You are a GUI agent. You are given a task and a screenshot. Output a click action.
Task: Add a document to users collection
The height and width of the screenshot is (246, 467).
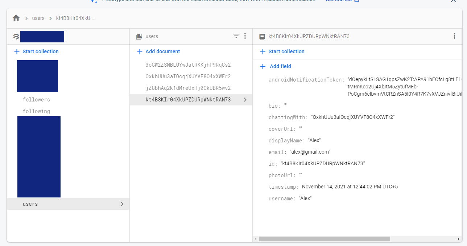158,51
